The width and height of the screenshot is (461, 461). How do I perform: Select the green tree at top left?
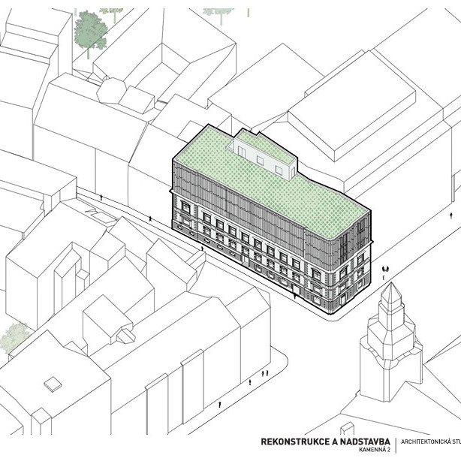(x=90, y=30)
